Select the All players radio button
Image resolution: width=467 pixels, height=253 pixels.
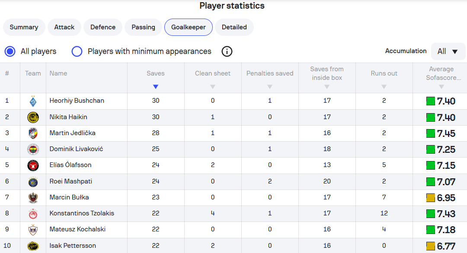pos(10,51)
